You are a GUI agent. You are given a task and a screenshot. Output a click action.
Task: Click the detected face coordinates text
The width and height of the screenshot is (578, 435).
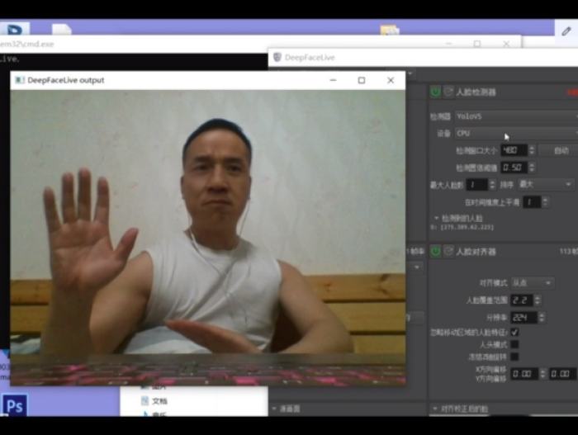pyautogui.click(x=462, y=228)
